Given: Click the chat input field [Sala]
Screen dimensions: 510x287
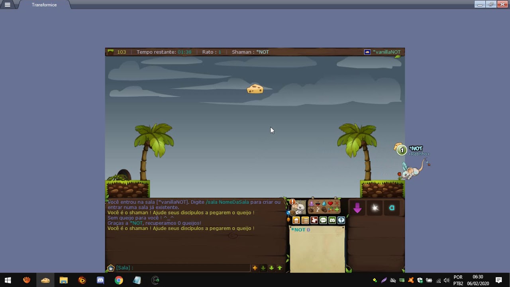Looking at the screenshot, I should click(x=183, y=268).
